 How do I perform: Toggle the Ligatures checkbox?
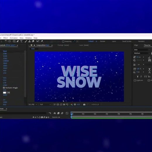[x=135, y=80]
